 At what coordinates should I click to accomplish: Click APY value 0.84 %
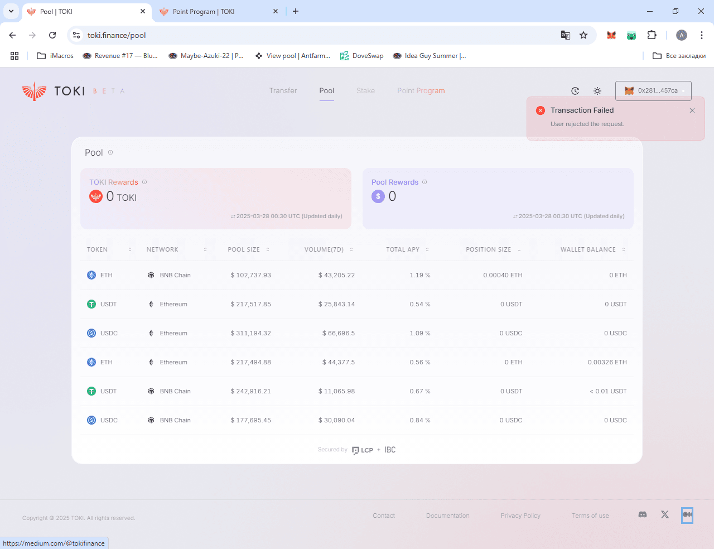tap(419, 420)
